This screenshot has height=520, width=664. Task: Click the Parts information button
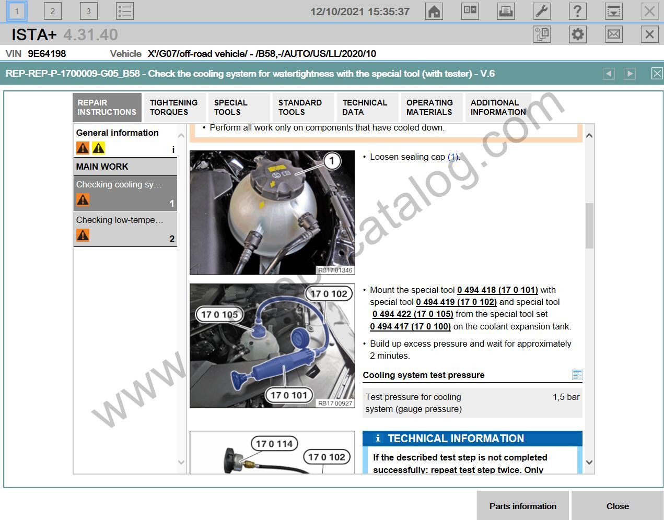pos(523,505)
